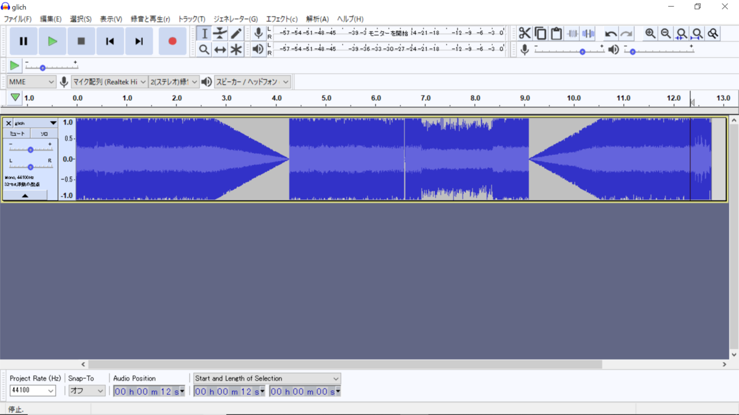739x415 pixels.
Task: Open the Audio Position time format arrow
Action: [x=182, y=392]
